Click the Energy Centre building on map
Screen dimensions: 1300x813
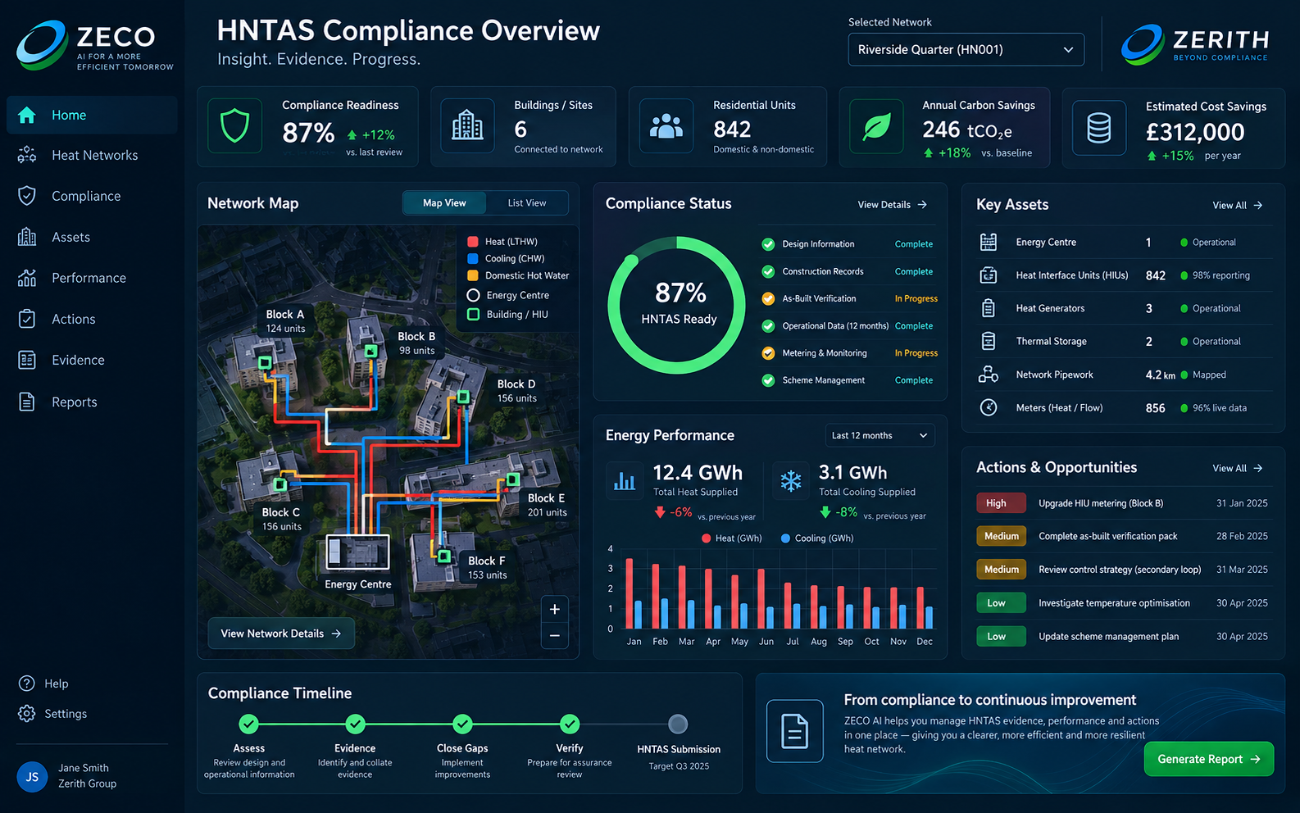(x=357, y=552)
